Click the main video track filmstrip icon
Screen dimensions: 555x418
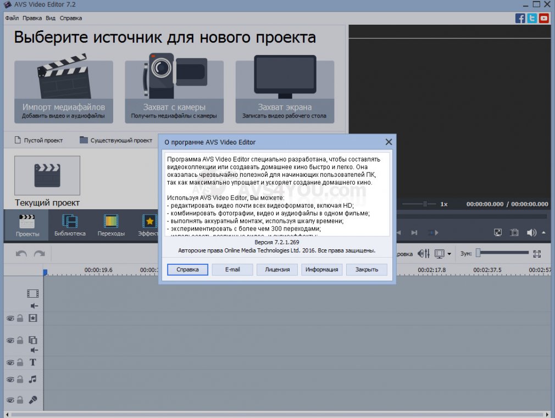[32, 293]
